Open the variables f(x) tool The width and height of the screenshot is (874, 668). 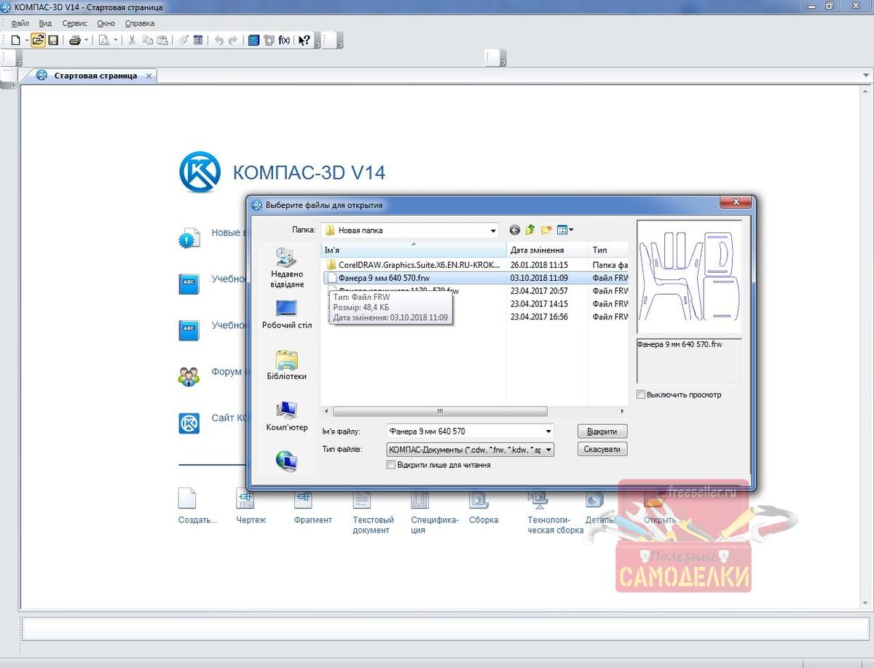pos(285,41)
